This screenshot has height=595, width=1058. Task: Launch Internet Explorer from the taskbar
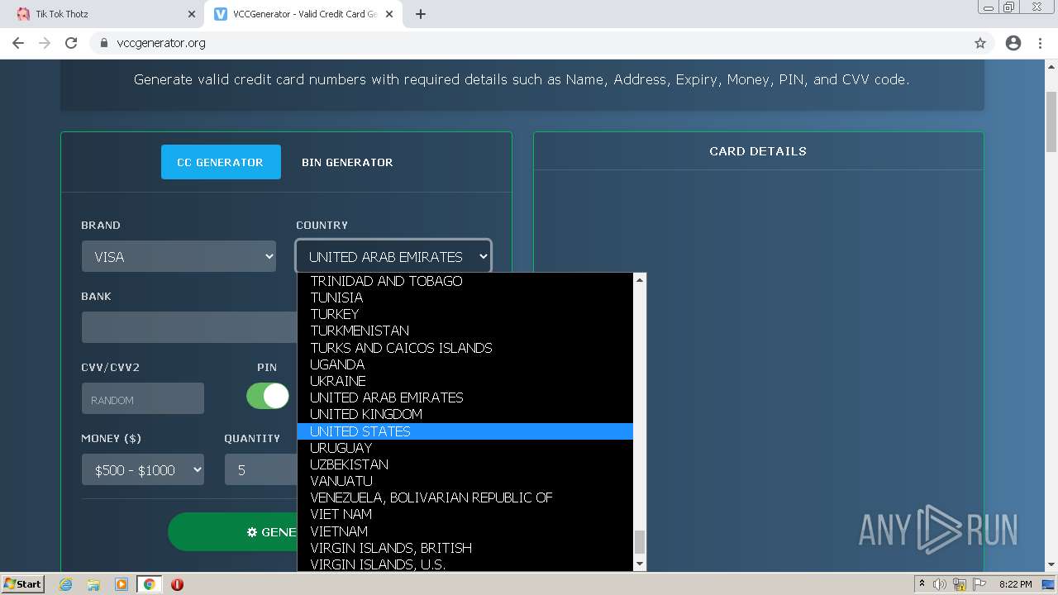(66, 584)
